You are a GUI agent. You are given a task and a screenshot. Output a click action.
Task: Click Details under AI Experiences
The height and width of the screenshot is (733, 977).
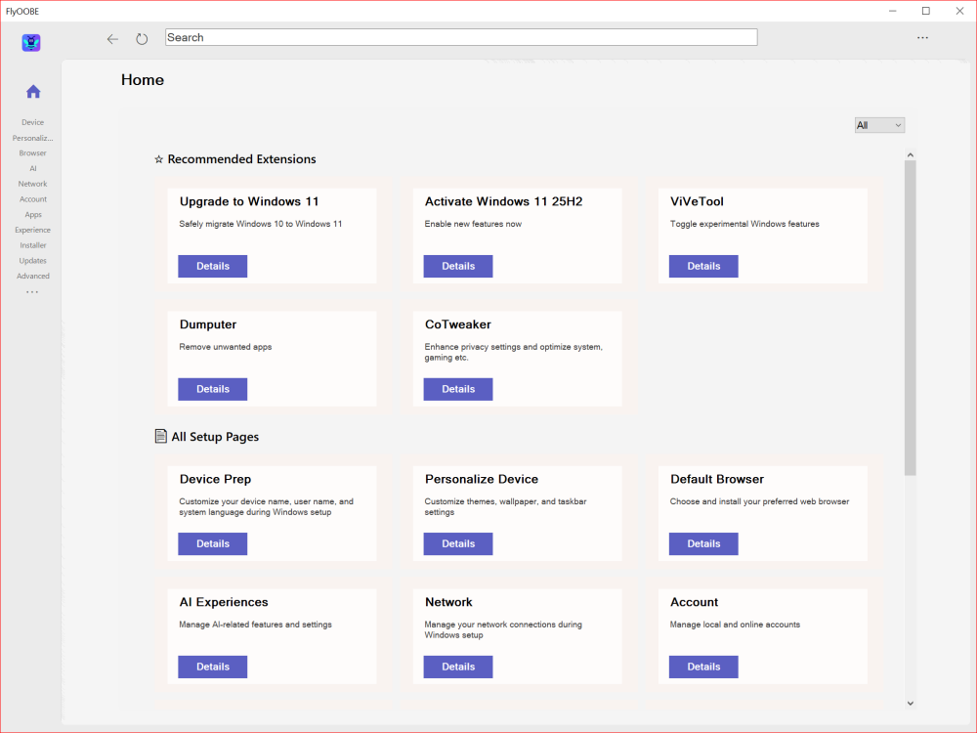(x=212, y=667)
